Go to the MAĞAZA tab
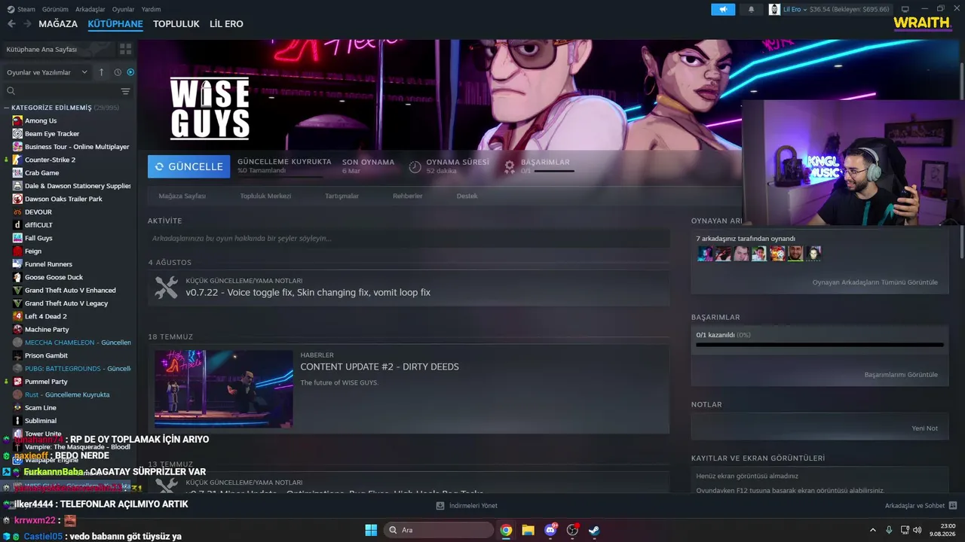The width and height of the screenshot is (965, 542). 58,24
